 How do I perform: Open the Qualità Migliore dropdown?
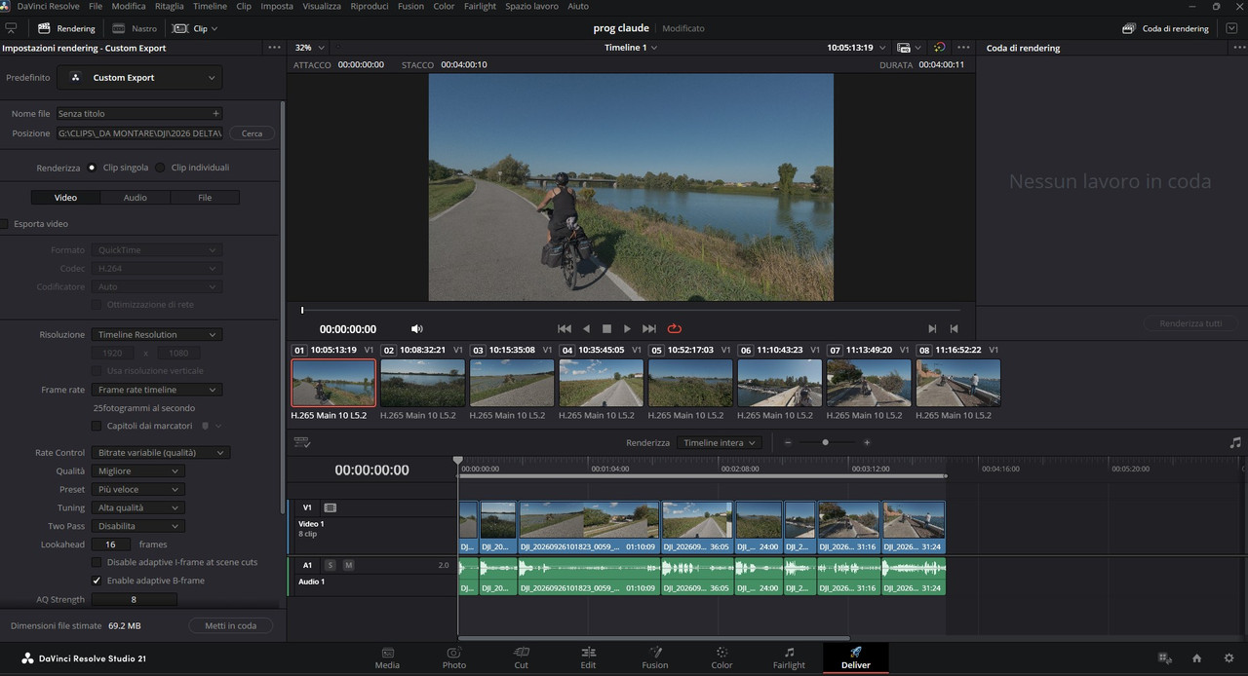[136, 470]
